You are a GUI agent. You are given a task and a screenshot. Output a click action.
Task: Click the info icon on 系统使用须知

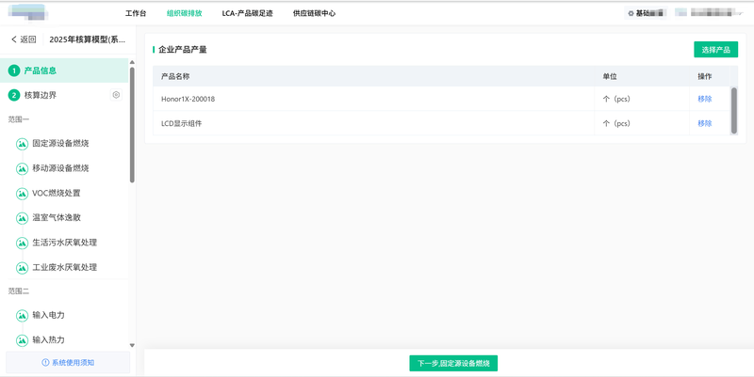tap(45, 363)
